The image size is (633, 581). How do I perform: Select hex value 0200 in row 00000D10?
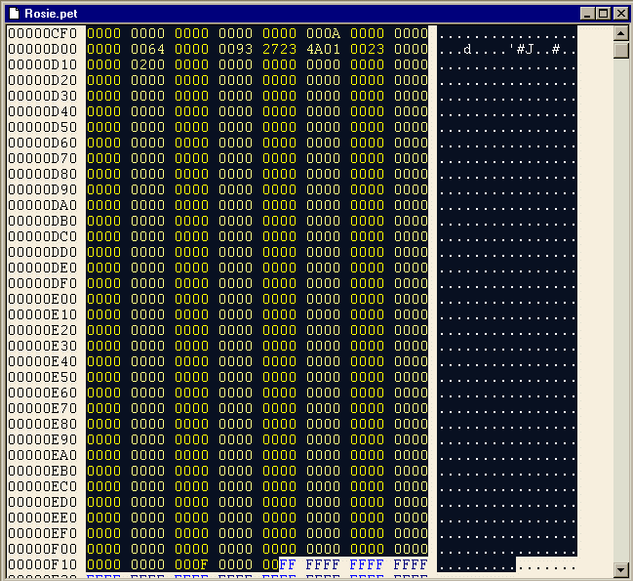tap(147, 64)
